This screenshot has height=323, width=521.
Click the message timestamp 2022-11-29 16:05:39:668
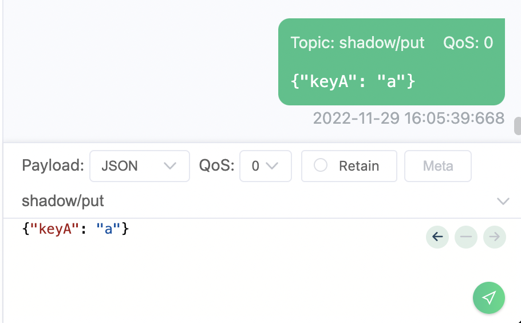tap(409, 119)
